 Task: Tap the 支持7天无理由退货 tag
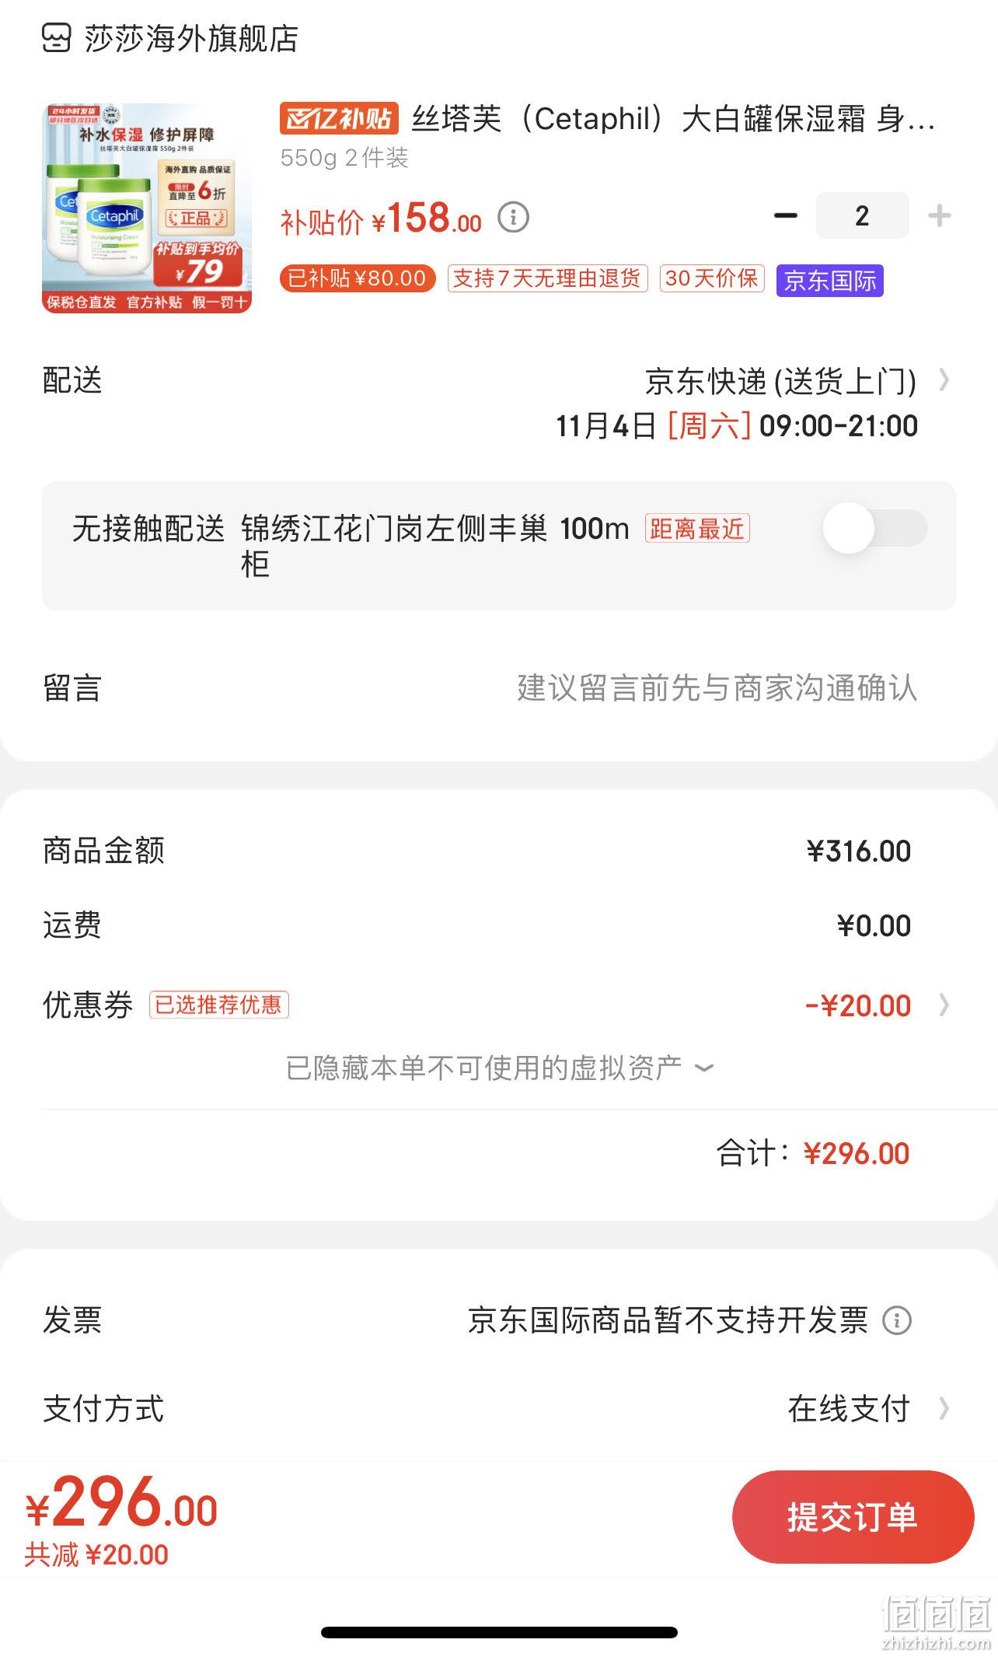(x=547, y=278)
